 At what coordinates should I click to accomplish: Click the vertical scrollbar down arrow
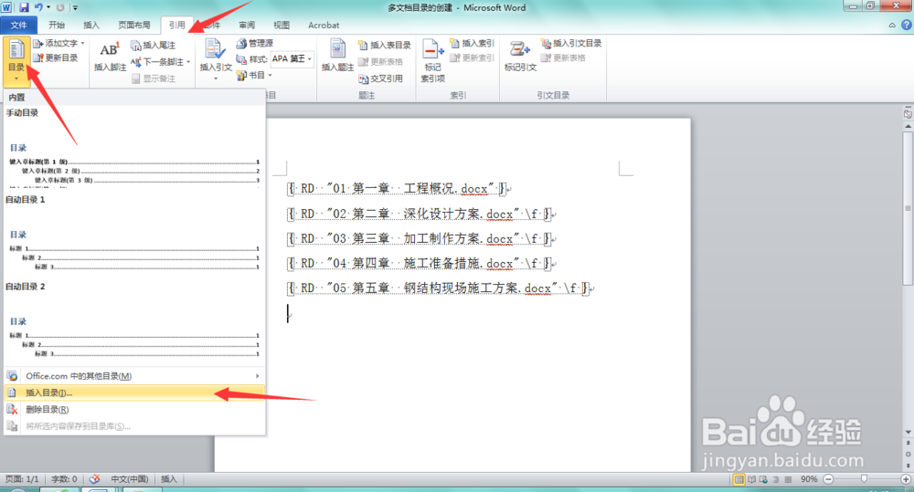(908, 432)
